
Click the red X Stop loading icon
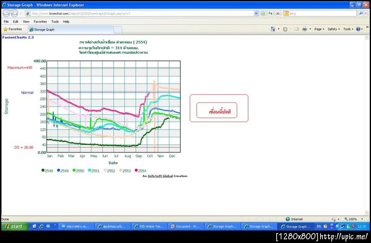tap(278, 14)
